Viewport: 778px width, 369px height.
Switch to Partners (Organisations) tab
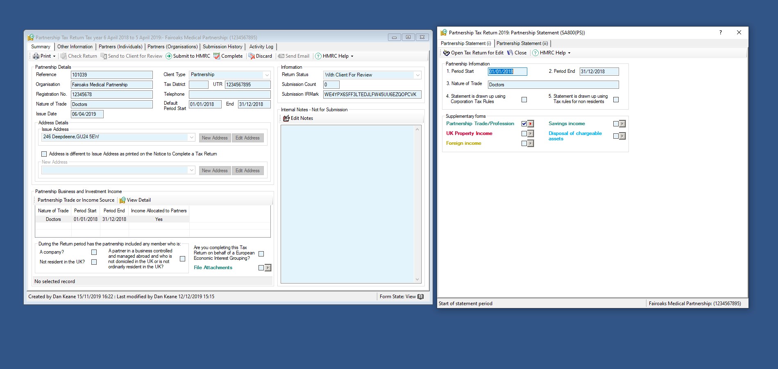pos(172,47)
